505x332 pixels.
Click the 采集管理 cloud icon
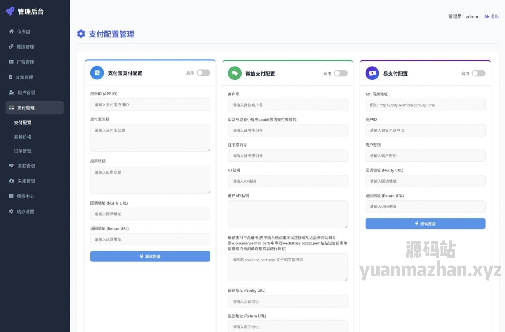(11, 181)
